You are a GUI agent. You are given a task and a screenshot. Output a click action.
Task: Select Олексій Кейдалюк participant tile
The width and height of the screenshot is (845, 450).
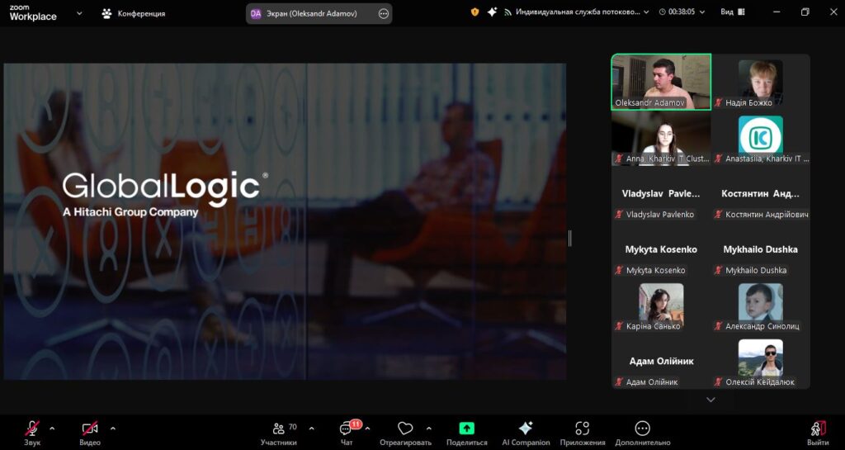pos(760,362)
